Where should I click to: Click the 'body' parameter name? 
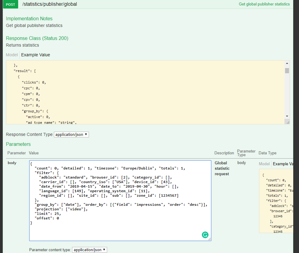(12, 163)
